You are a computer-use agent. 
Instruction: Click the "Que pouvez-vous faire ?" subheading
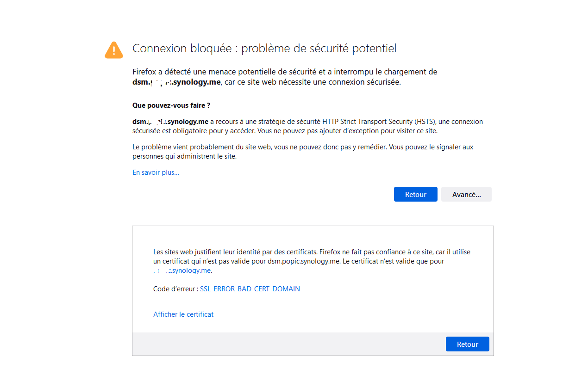(x=171, y=105)
